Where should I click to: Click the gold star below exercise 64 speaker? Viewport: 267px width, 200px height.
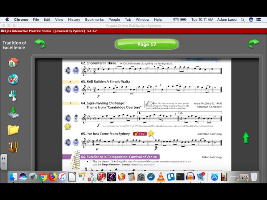(68, 127)
